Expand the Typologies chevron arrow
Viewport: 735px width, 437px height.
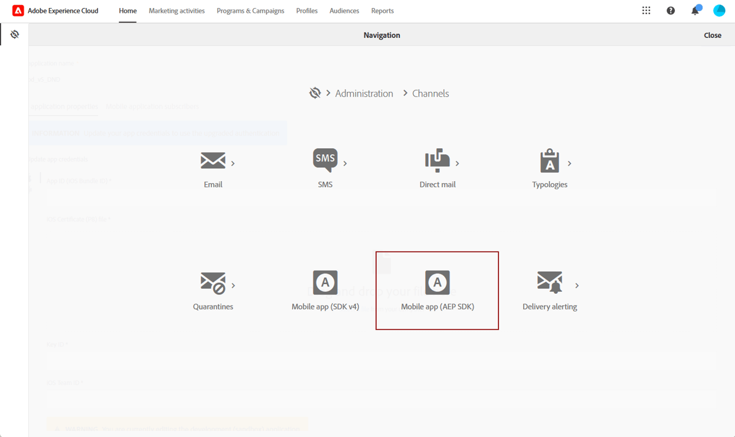[x=569, y=164]
